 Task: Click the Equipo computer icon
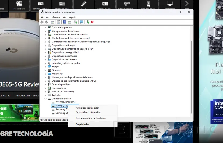[49, 67]
